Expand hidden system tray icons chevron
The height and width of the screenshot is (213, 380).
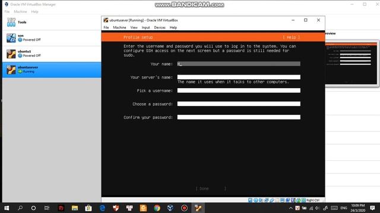coord(290,208)
